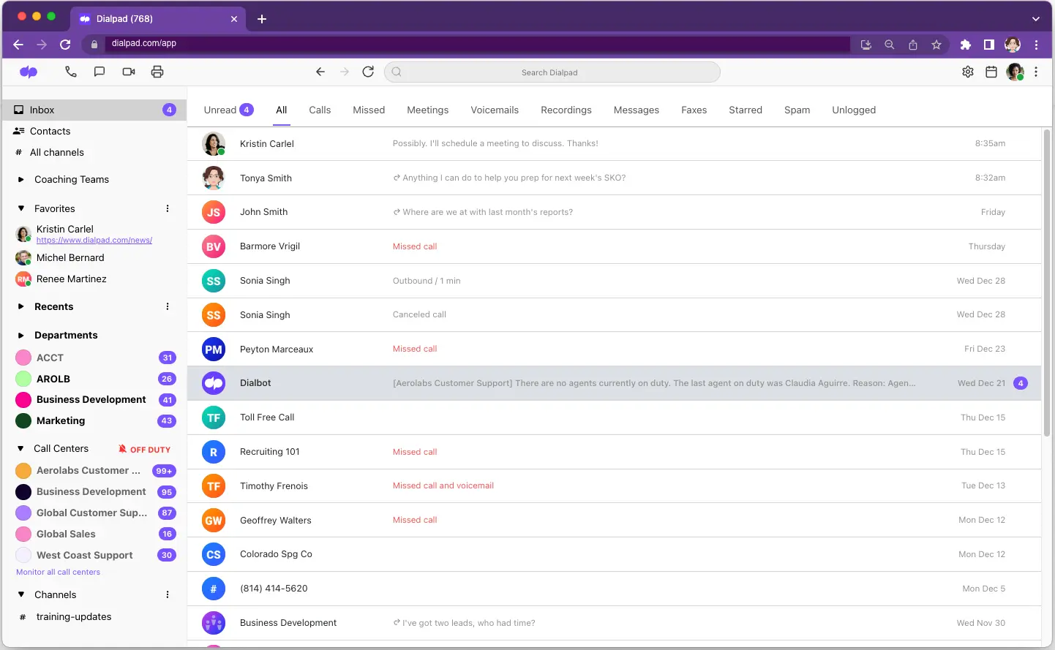Image resolution: width=1055 pixels, height=650 pixels.
Task: Open Dialpad settings gear
Action: (x=967, y=72)
